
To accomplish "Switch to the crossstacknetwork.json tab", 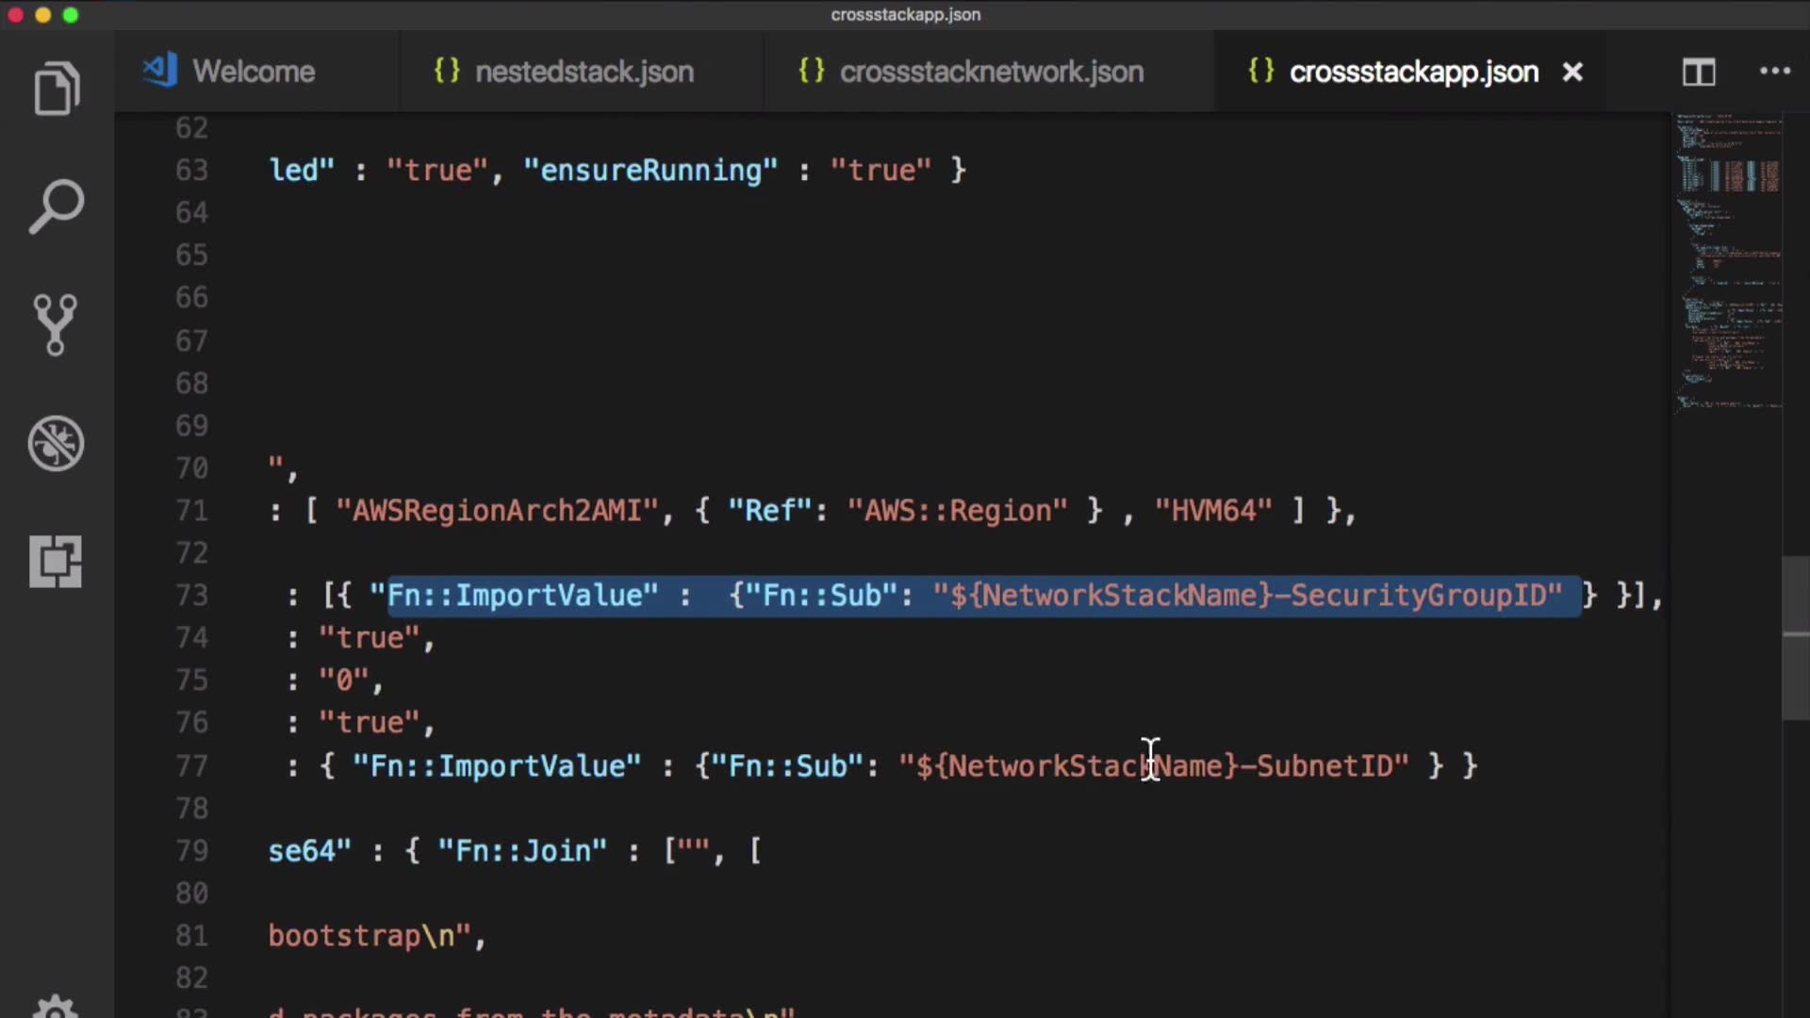I will (x=991, y=72).
